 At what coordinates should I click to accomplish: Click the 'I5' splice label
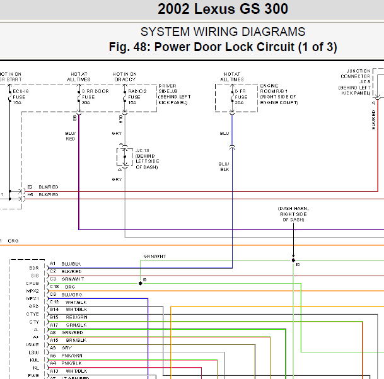pyautogui.click(x=298, y=265)
